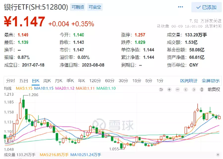Click the 涨停 value 1.257
This screenshot has width=223, height=159.
coord(140,35)
